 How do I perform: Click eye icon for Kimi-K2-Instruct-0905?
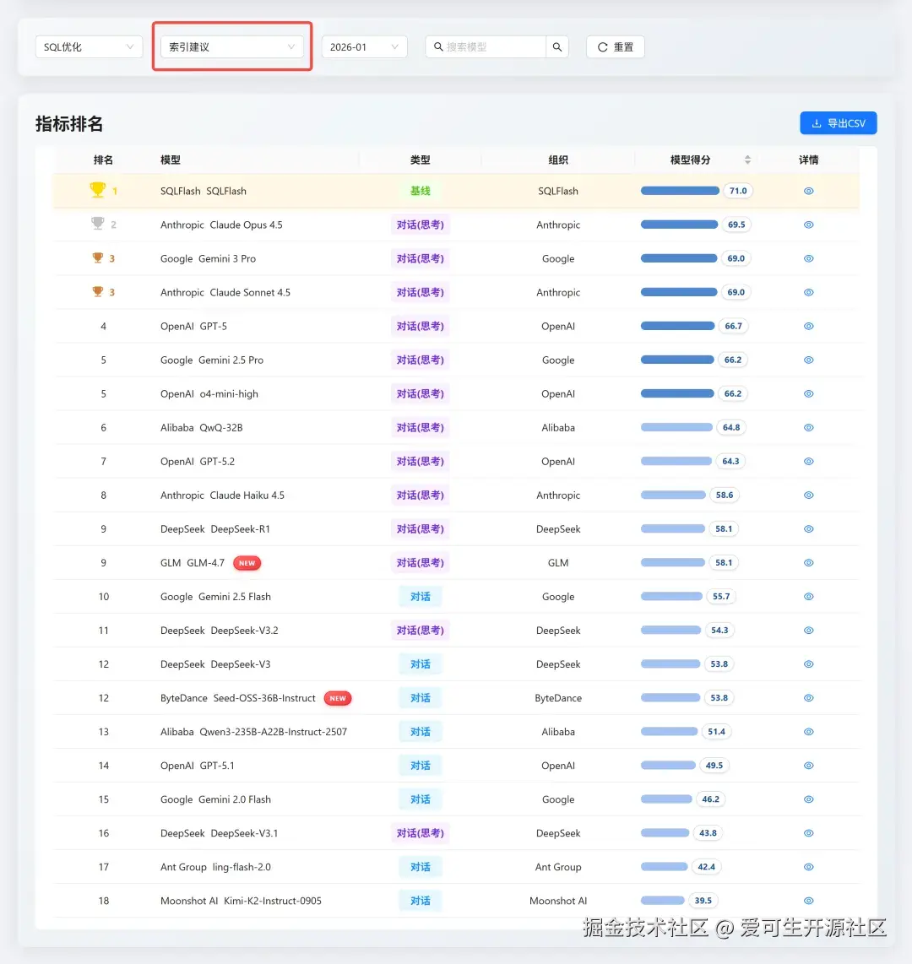click(x=808, y=902)
